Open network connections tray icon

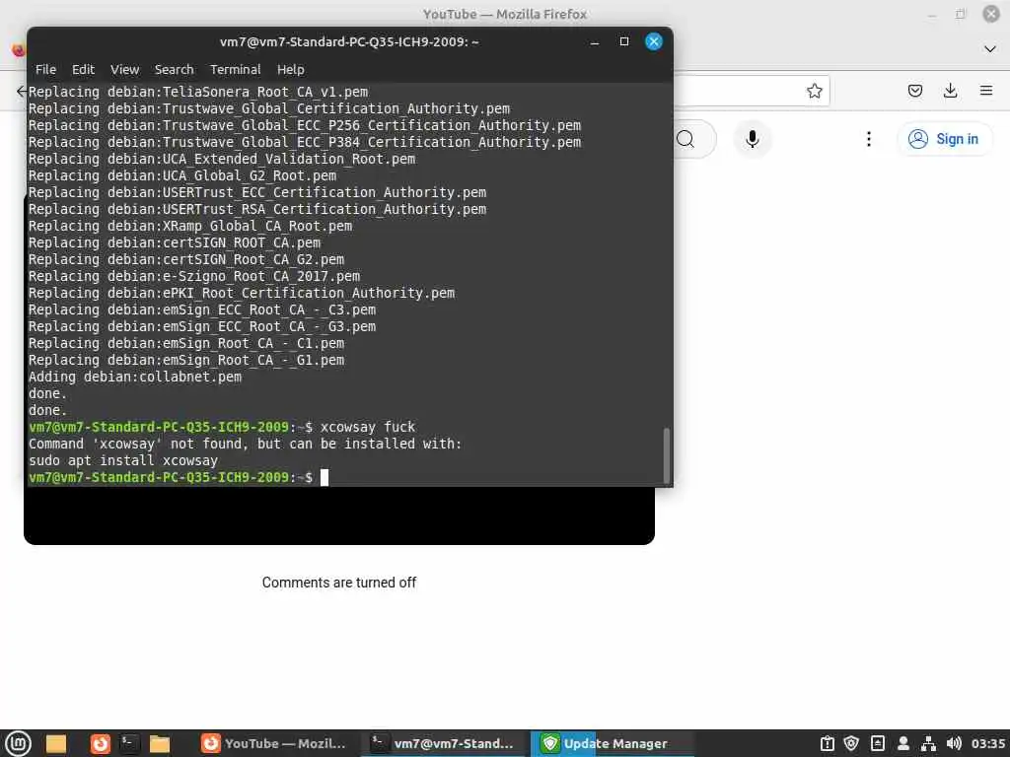click(928, 743)
